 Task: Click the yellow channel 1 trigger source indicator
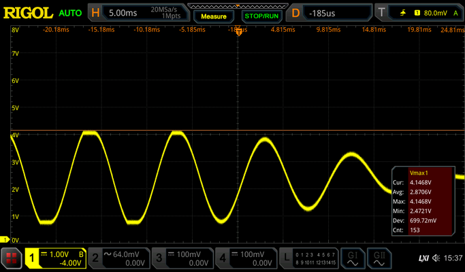pyautogui.click(x=417, y=13)
